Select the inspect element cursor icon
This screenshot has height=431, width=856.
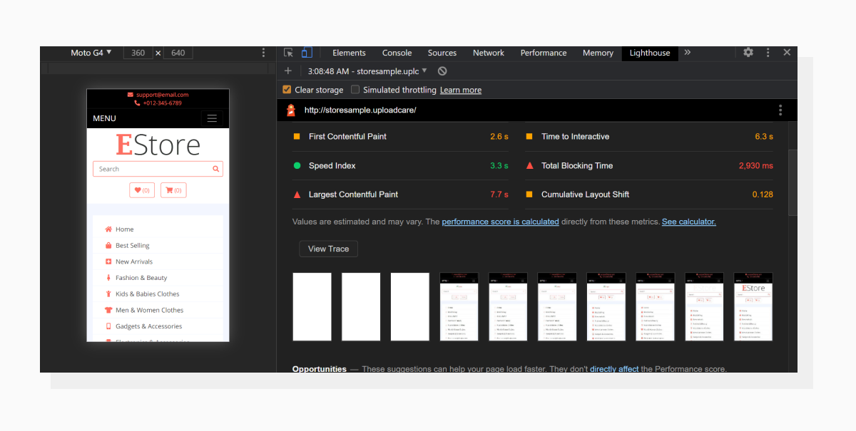pos(288,52)
